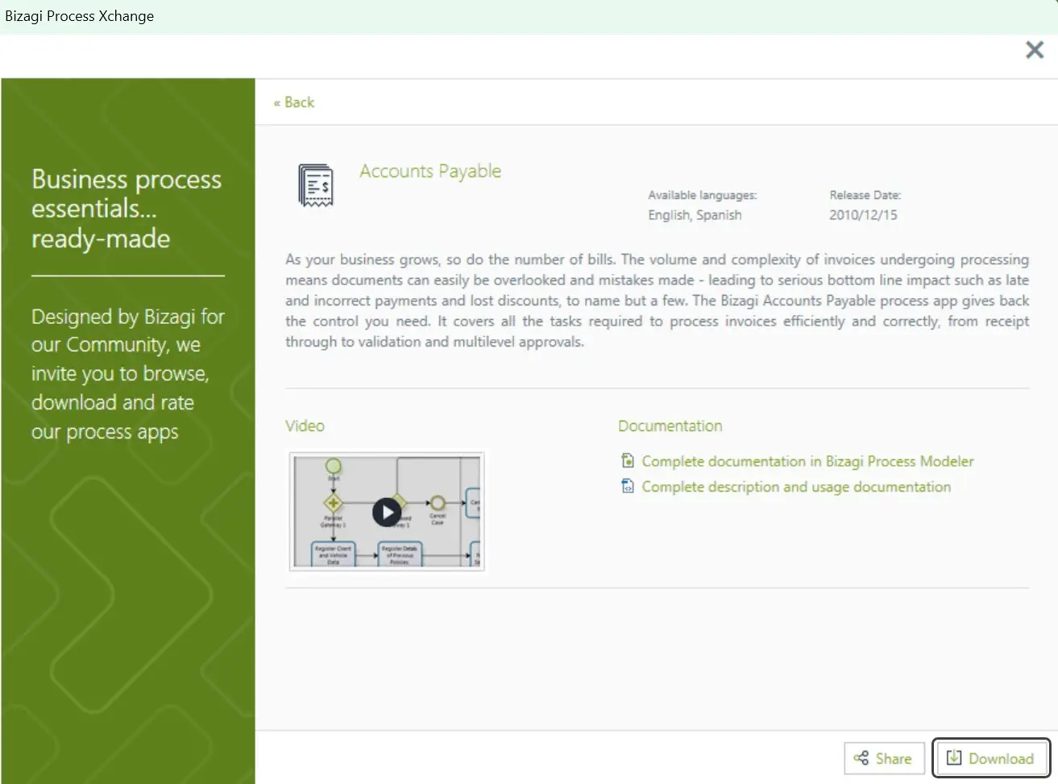The height and width of the screenshot is (784, 1058).
Task: Click the document icon beside Complete documentation in Bizagi Process Modeler
Action: pos(628,461)
